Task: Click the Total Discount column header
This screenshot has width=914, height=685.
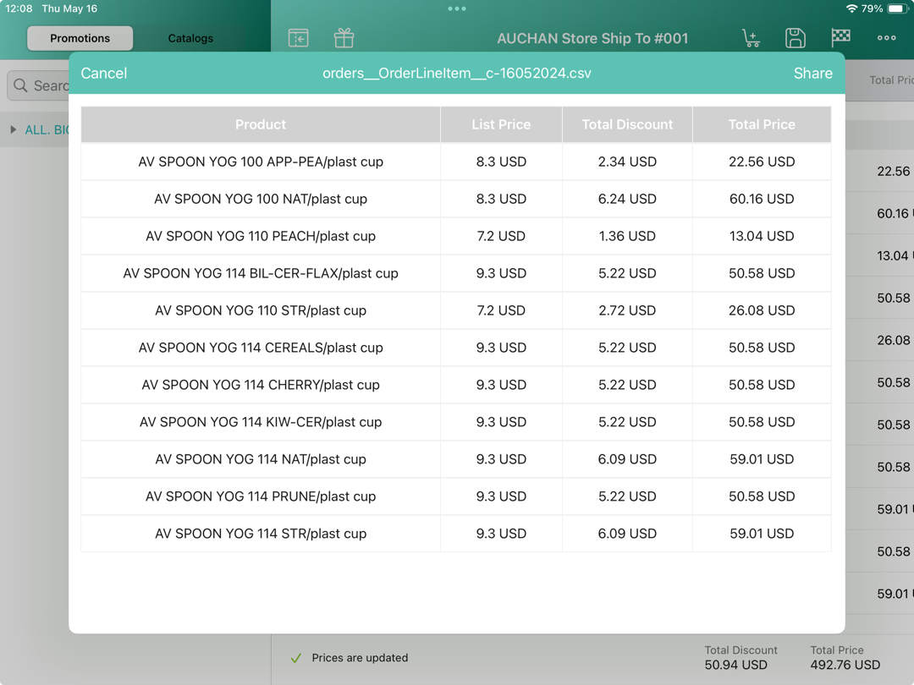Action: [x=627, y=124]
